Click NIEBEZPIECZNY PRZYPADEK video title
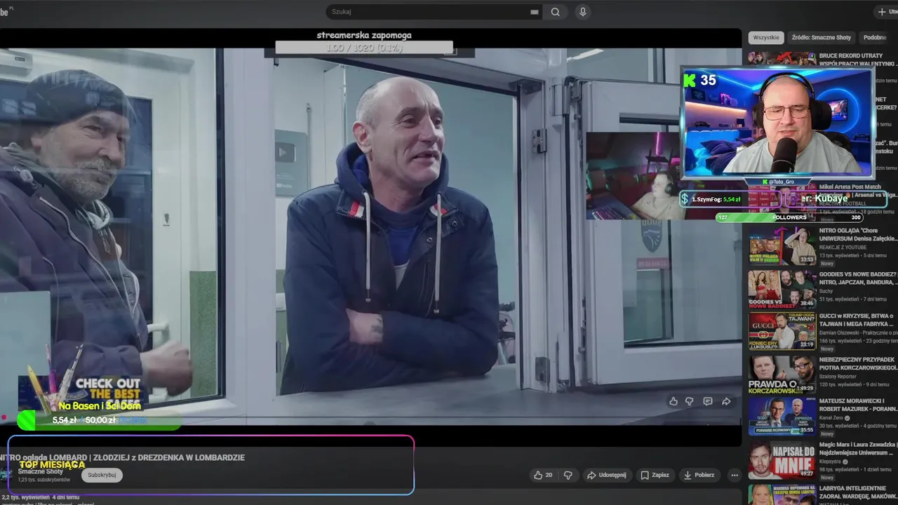 858,363
